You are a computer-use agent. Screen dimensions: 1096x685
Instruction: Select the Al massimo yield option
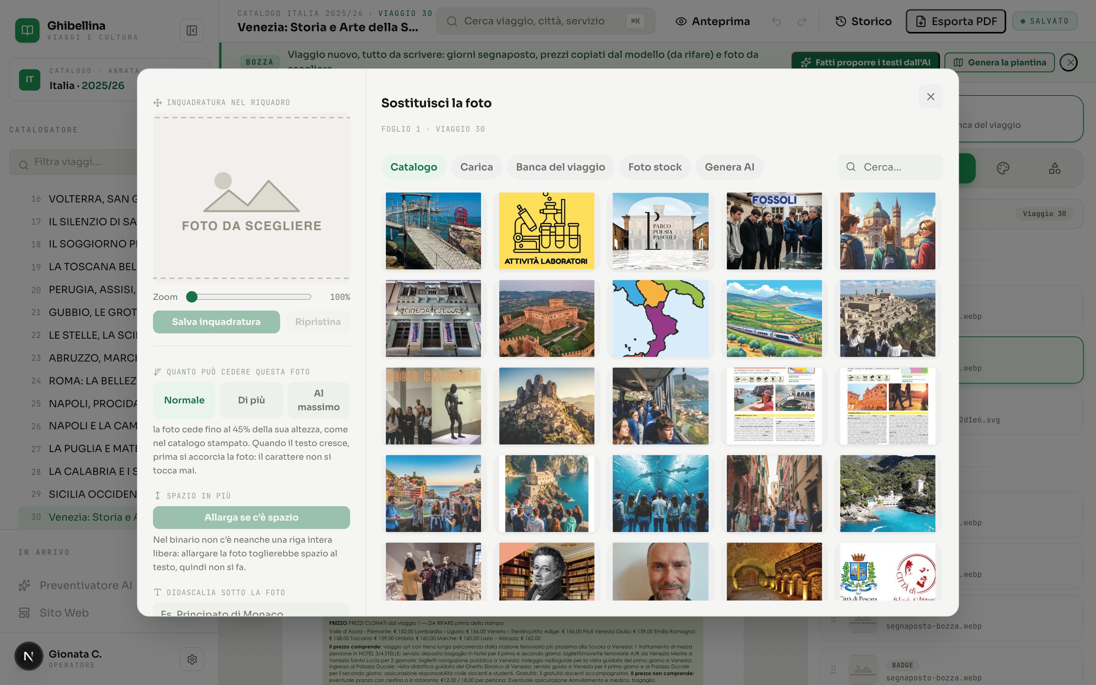point(319,400)
